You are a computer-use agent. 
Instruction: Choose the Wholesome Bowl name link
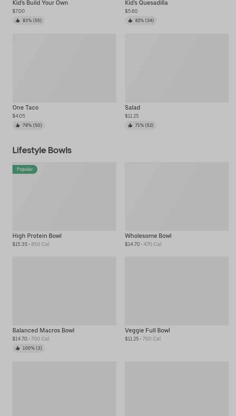tap(148, 236)
